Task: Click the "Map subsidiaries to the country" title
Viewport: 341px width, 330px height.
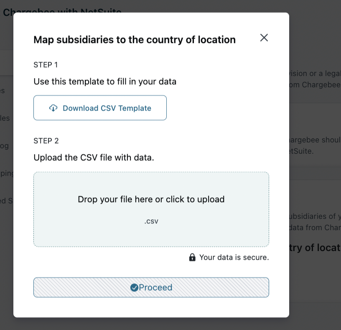Action: [x=135, y=40]
